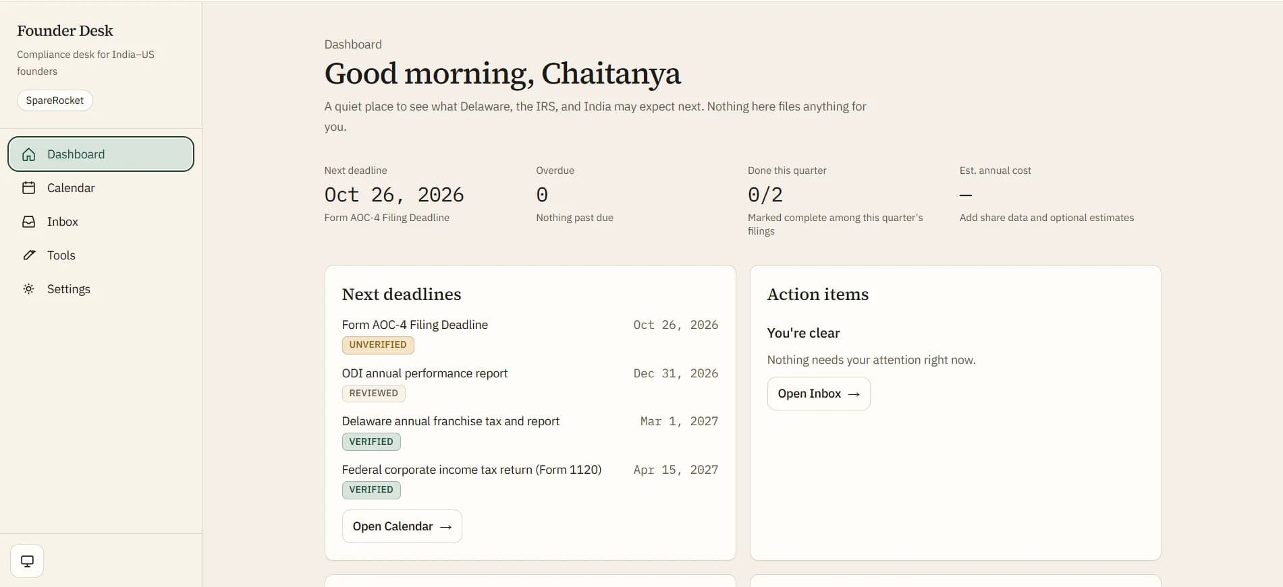Click 'Add share data and optional estimates'
Image resolution: width=1283 pixels, height=587 pixels.
click(1047, 218)
